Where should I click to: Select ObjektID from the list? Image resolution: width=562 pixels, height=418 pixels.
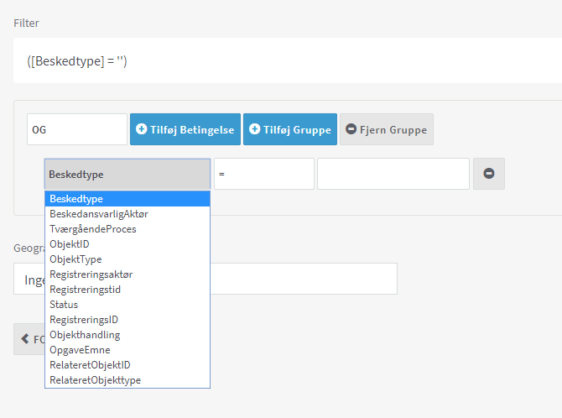coord(127,244)
